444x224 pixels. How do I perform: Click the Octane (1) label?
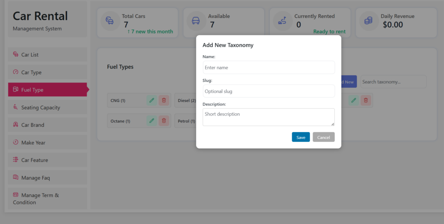[120, 121]
